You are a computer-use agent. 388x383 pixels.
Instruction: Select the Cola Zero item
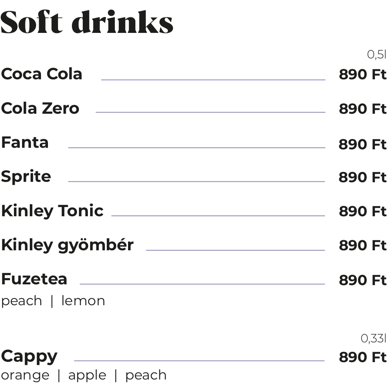(x=40, y=108)
